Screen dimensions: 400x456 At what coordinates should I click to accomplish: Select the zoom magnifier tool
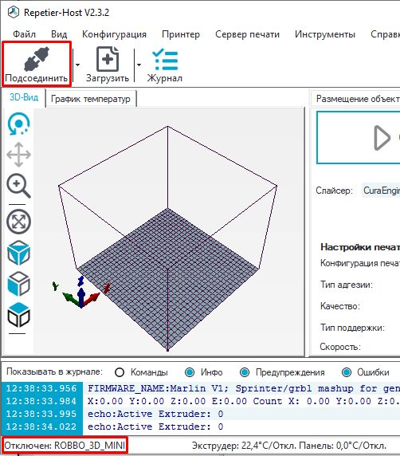pos(18,186)
